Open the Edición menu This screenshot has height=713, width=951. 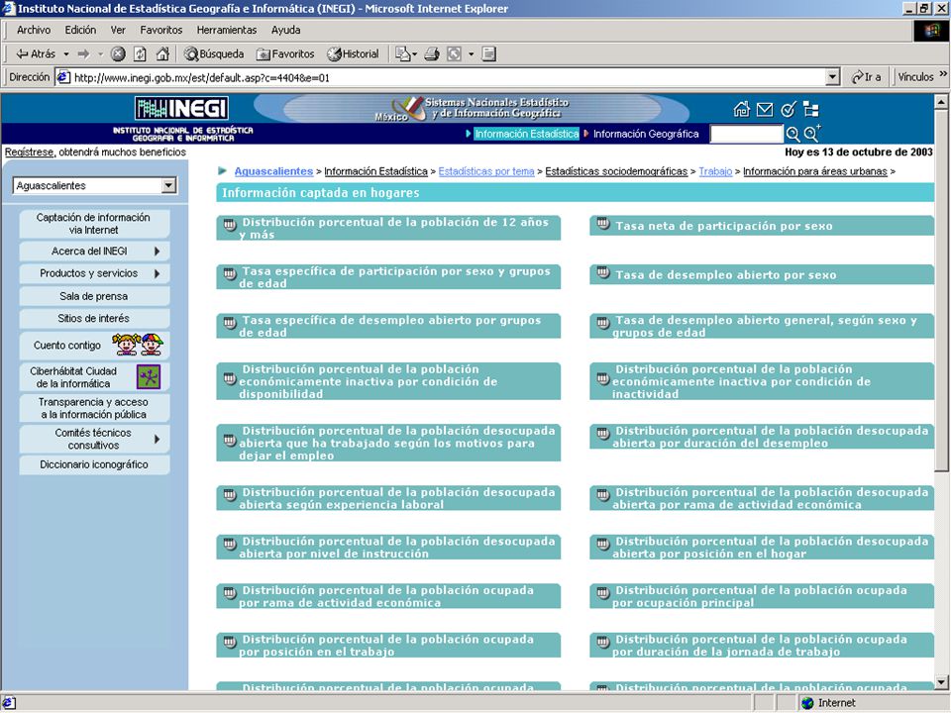[80, 30]
